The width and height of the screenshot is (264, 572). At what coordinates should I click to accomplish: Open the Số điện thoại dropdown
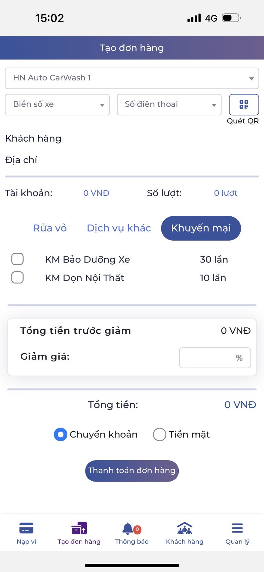tap(169, 104)
